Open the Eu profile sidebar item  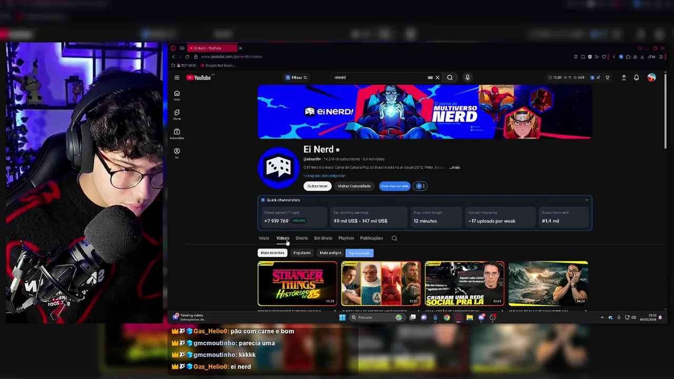[x=177, y=153]
